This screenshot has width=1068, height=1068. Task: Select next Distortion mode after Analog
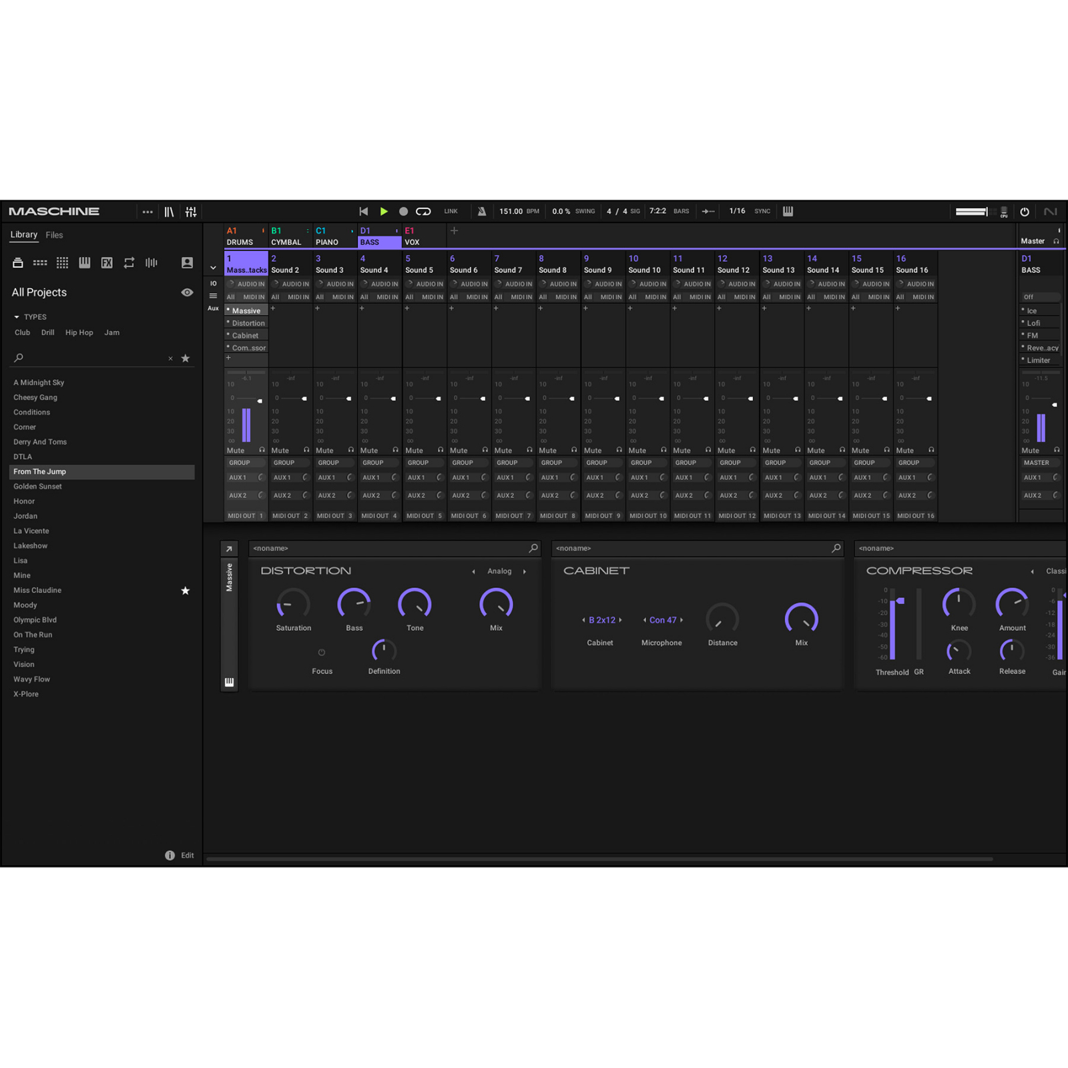tap(525, 571)
